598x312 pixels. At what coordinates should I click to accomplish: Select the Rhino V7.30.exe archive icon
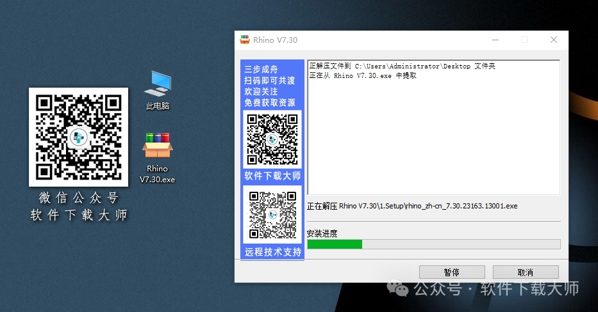pos(157,158)
